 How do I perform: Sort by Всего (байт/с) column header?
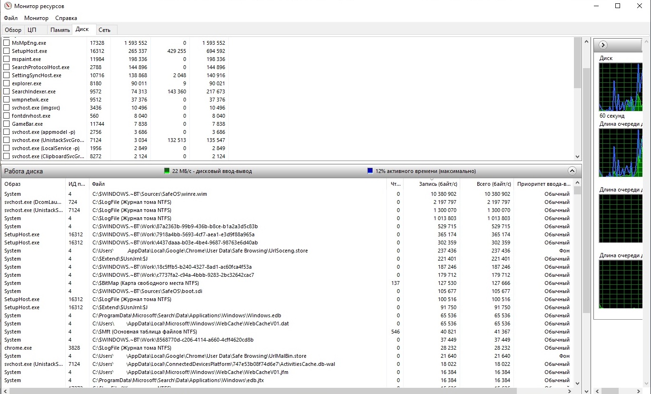(x=487, y=184)
